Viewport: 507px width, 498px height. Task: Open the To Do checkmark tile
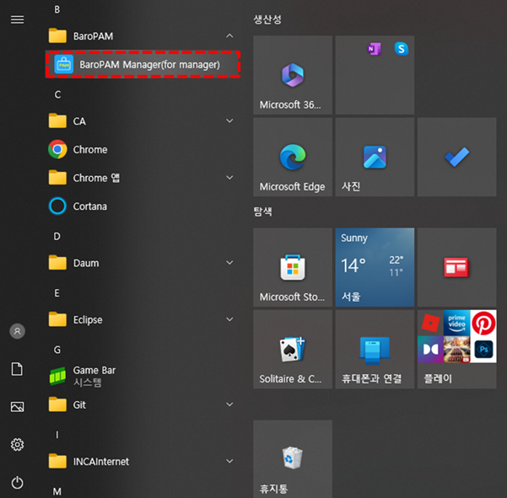pyautogui.click(x=457, y=157)
